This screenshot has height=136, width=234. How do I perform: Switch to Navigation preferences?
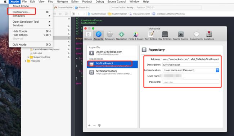click(x=121, y=36)
